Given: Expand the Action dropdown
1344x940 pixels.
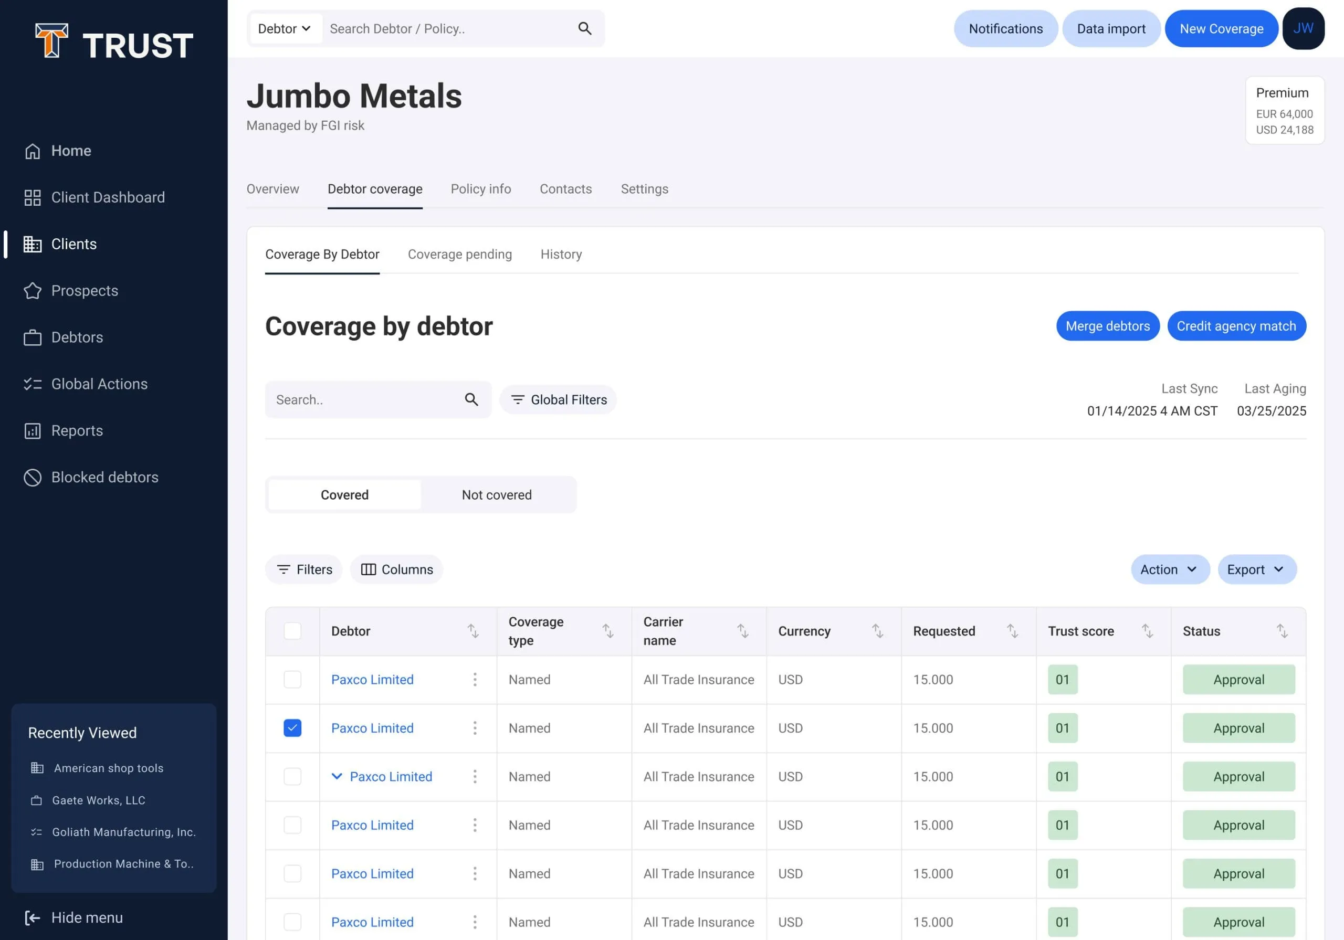Looking at the screenshot, I should click(1169, 569).
